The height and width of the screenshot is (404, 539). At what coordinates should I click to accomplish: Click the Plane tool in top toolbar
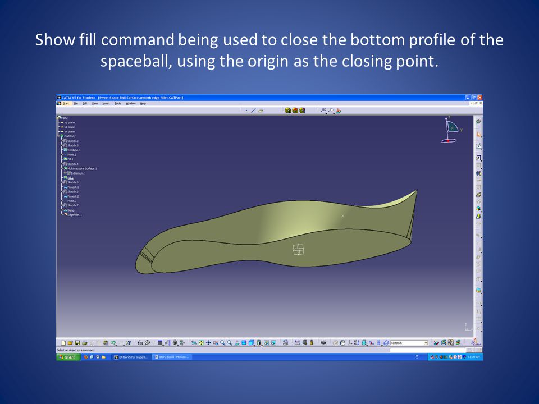click(261, 111)
